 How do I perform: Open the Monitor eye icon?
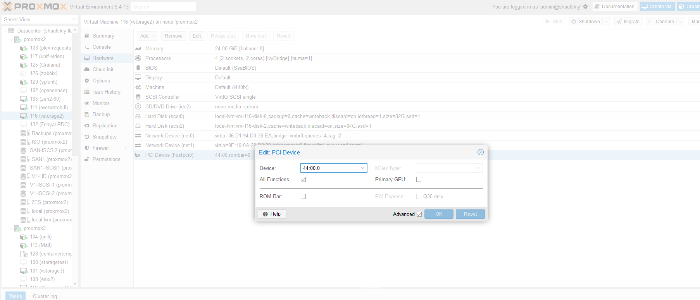tap(87, 103)
